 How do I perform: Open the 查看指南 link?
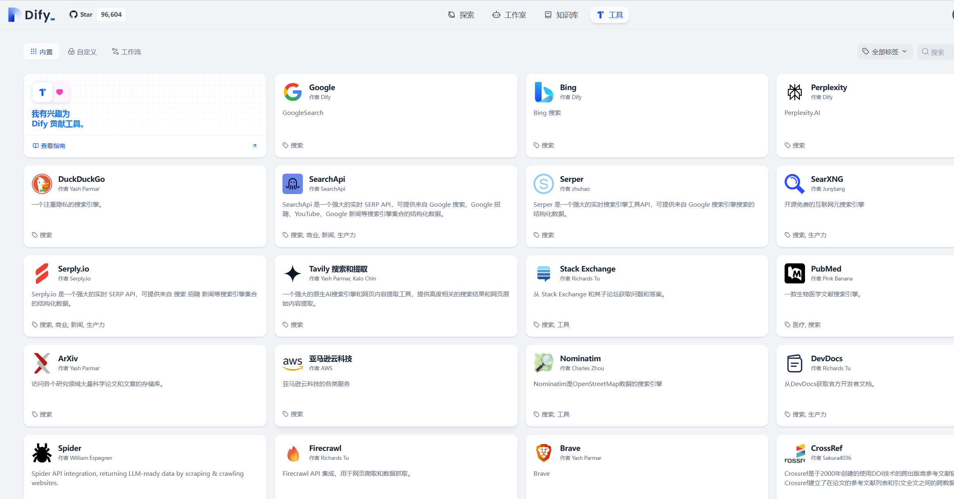click(49, 146)
